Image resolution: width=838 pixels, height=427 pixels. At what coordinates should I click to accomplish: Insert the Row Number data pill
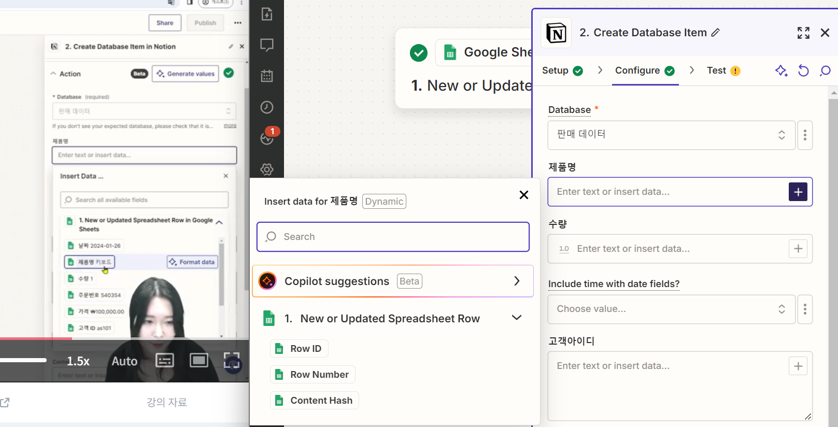(x=313, y=375)
